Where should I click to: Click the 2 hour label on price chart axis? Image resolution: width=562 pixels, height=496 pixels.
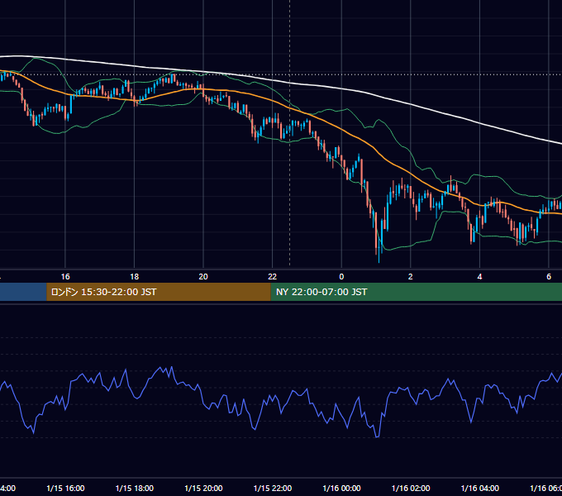(411, 276)
